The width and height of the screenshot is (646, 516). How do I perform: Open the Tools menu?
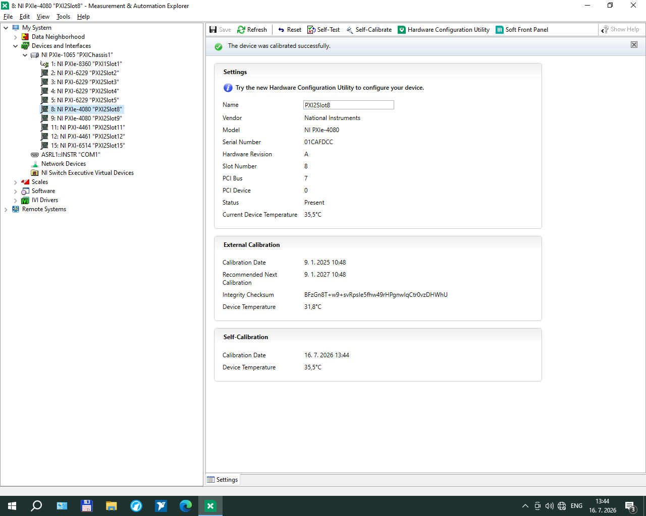(63, 17)
